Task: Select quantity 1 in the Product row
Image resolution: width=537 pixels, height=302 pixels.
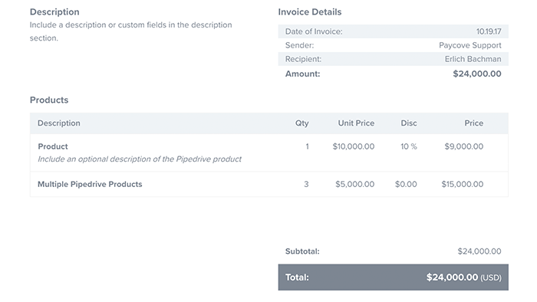Action: [307, 146]
